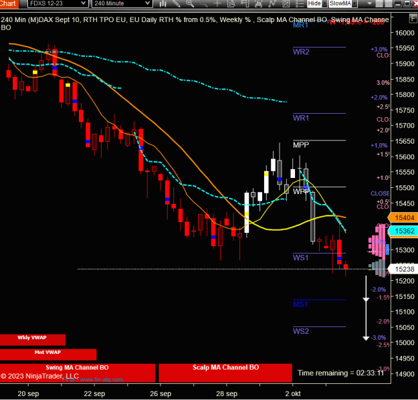Switch to the Chart tab

click(9, 3)
